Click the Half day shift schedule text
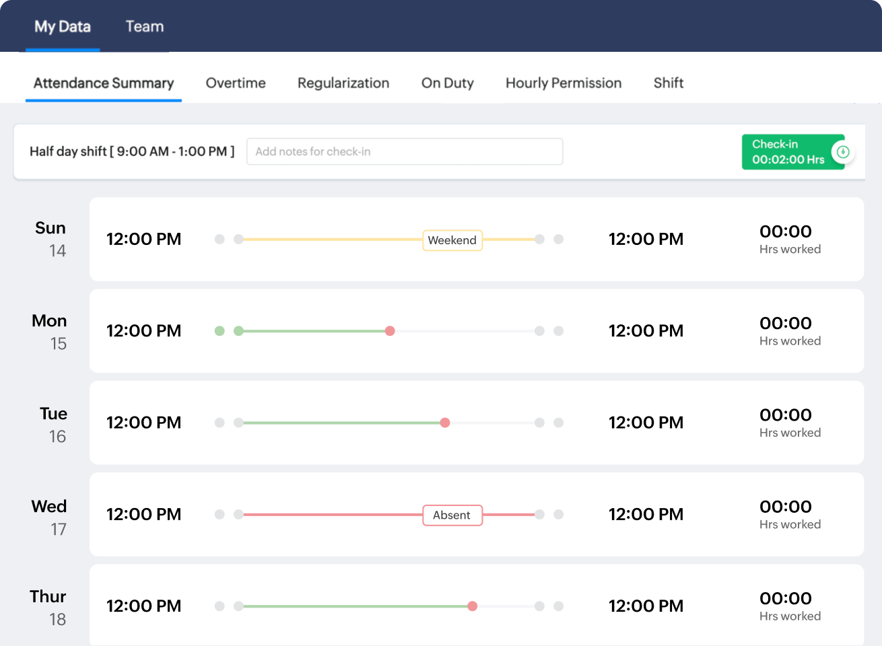This screenshot has height=646, width=882. click(x=131, y=151)
